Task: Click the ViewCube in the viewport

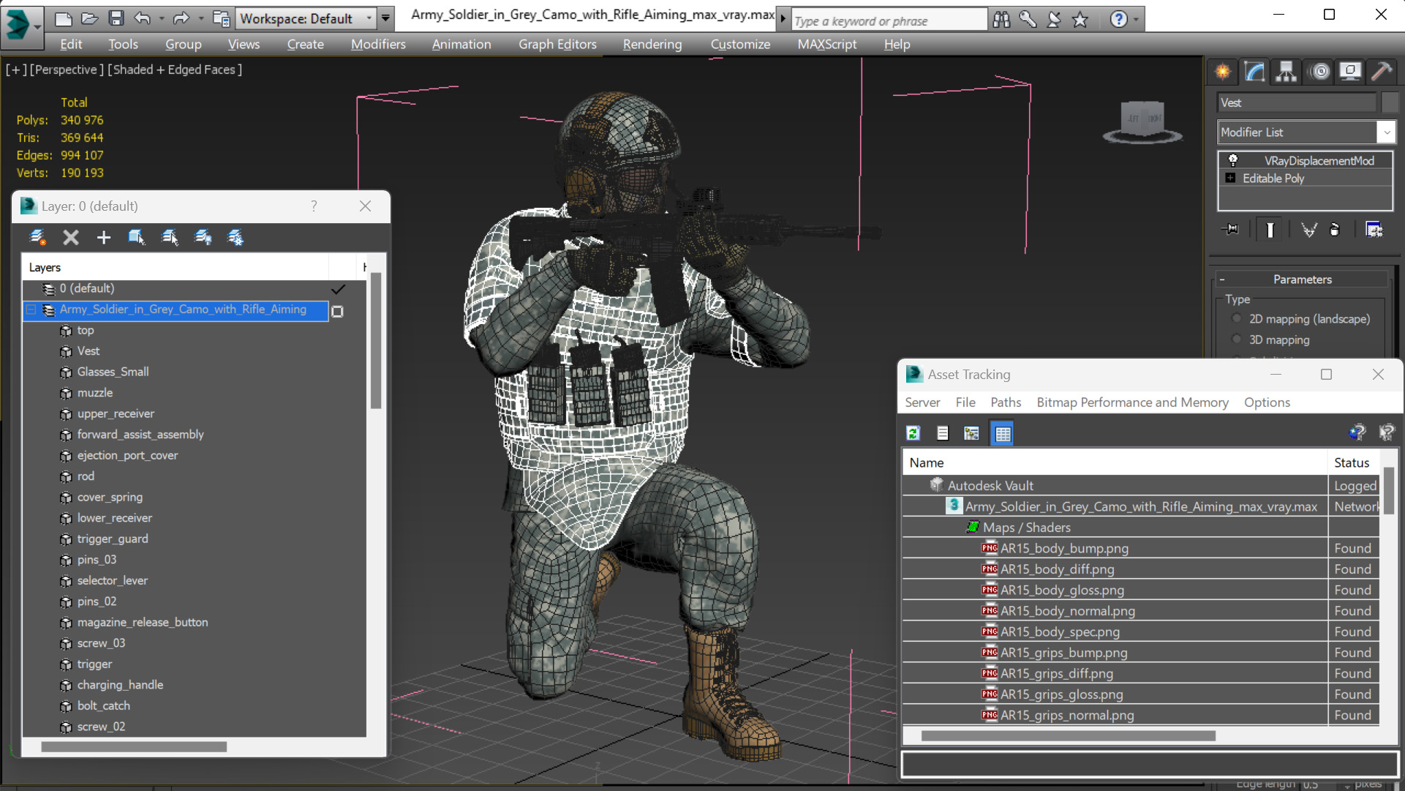Action: click(1142, 120)
